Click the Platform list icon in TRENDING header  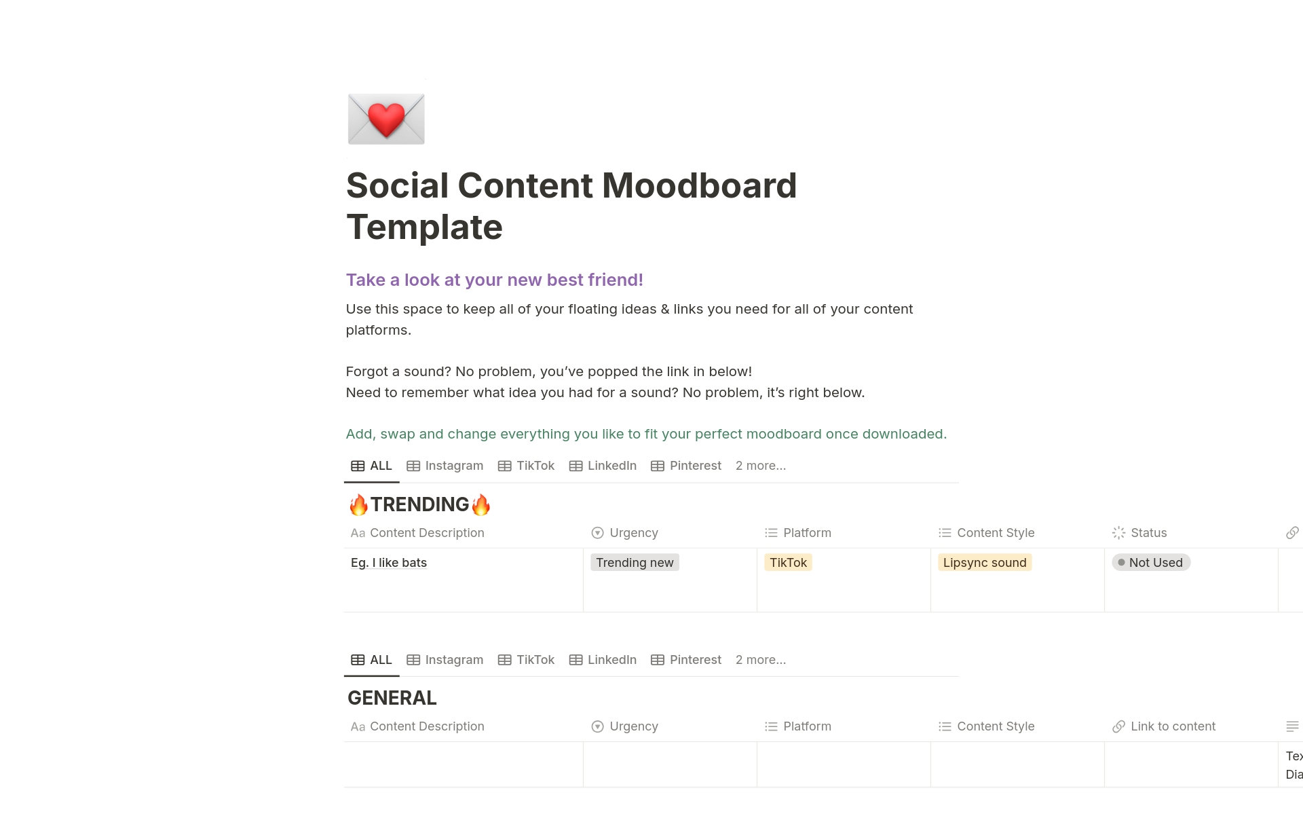pos(771,533)
